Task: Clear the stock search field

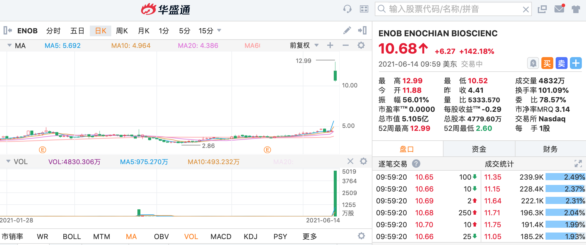Action: coord(526,10)
